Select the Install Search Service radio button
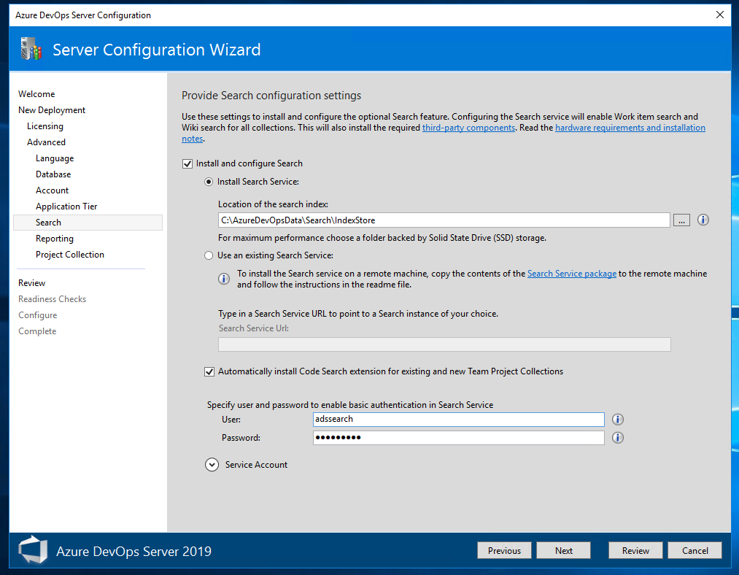739x575 pixels. 209,182
